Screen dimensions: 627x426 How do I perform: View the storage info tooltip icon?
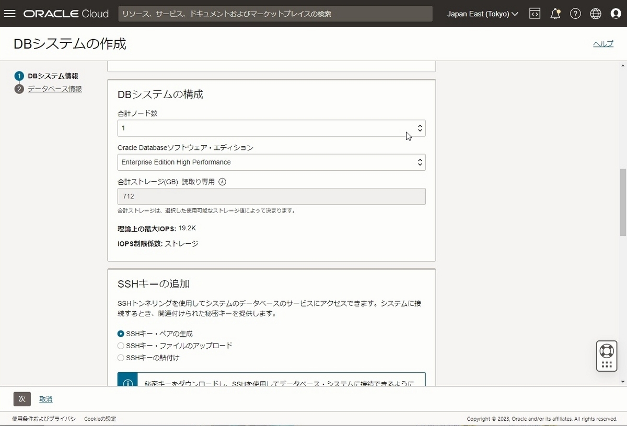point(223,182)
